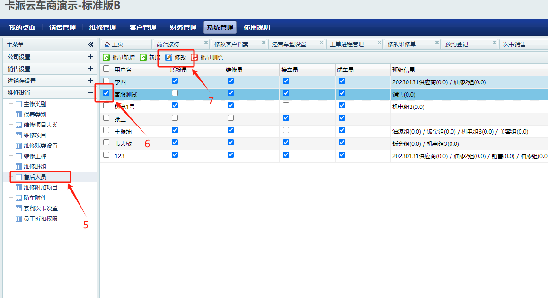Uncheck the row checkbox for 客服测试

point(106,93)
